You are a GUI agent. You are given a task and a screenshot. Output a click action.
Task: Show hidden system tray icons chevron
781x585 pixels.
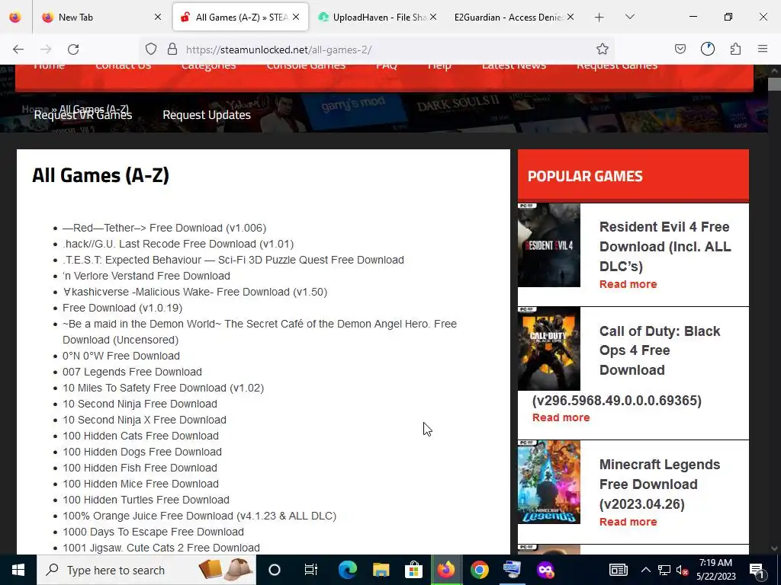645,570
